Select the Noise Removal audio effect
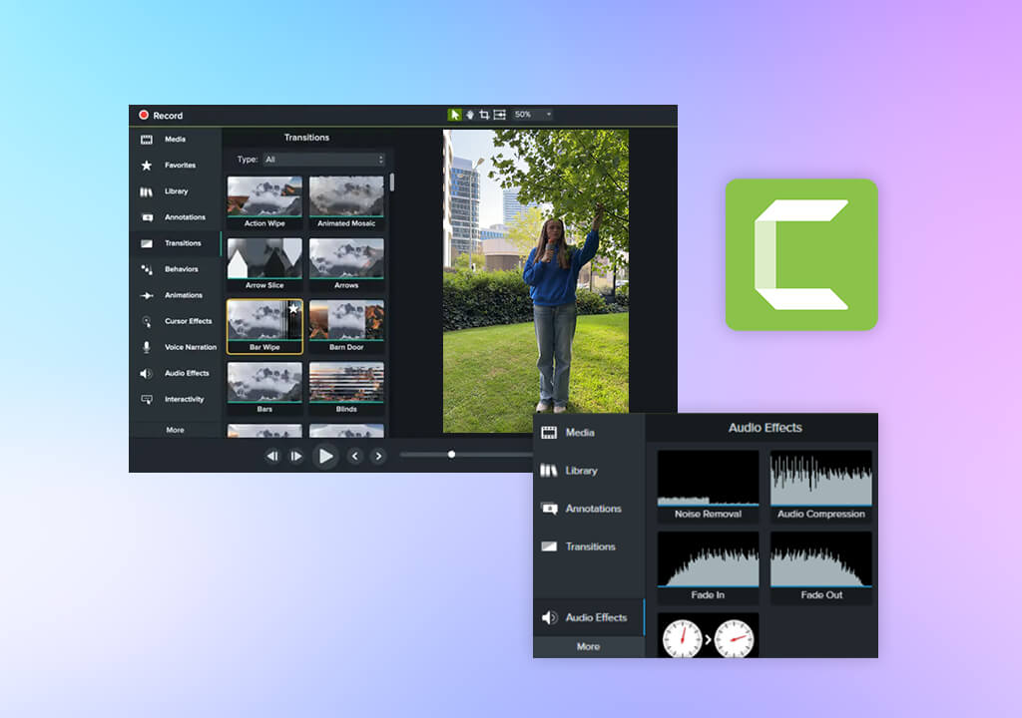The image size is (1022, 718). pos(708,486)
